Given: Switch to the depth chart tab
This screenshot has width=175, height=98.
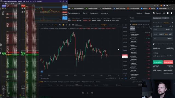Looking at the screenshot, I should coord(115,25).
